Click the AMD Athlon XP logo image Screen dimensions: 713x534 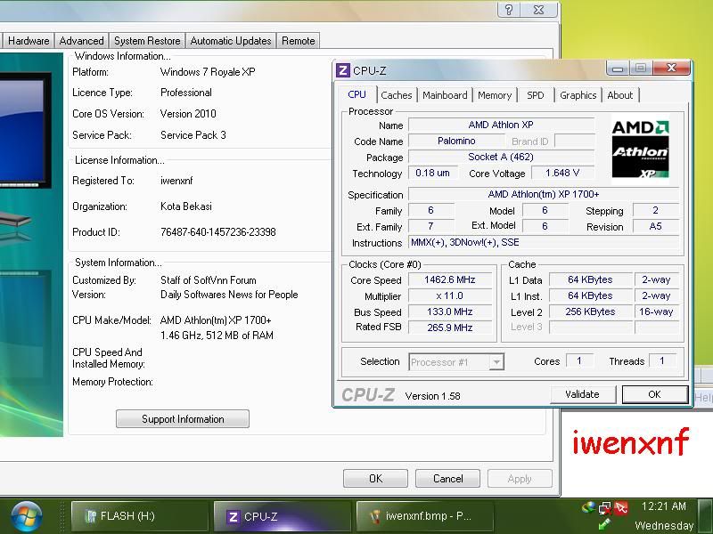click(x=640, y=149)
